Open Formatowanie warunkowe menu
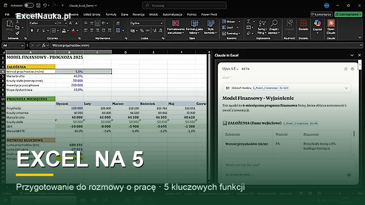The width and height of the screenshot is (365, 205). coord(176,27)
